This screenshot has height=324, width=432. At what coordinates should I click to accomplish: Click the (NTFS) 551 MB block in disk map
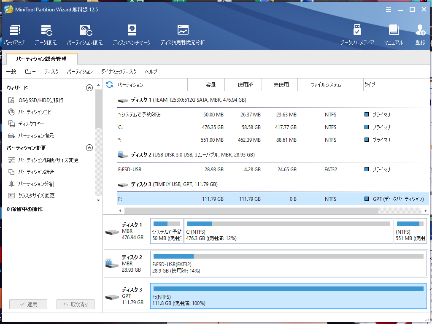tap(410, 231)
